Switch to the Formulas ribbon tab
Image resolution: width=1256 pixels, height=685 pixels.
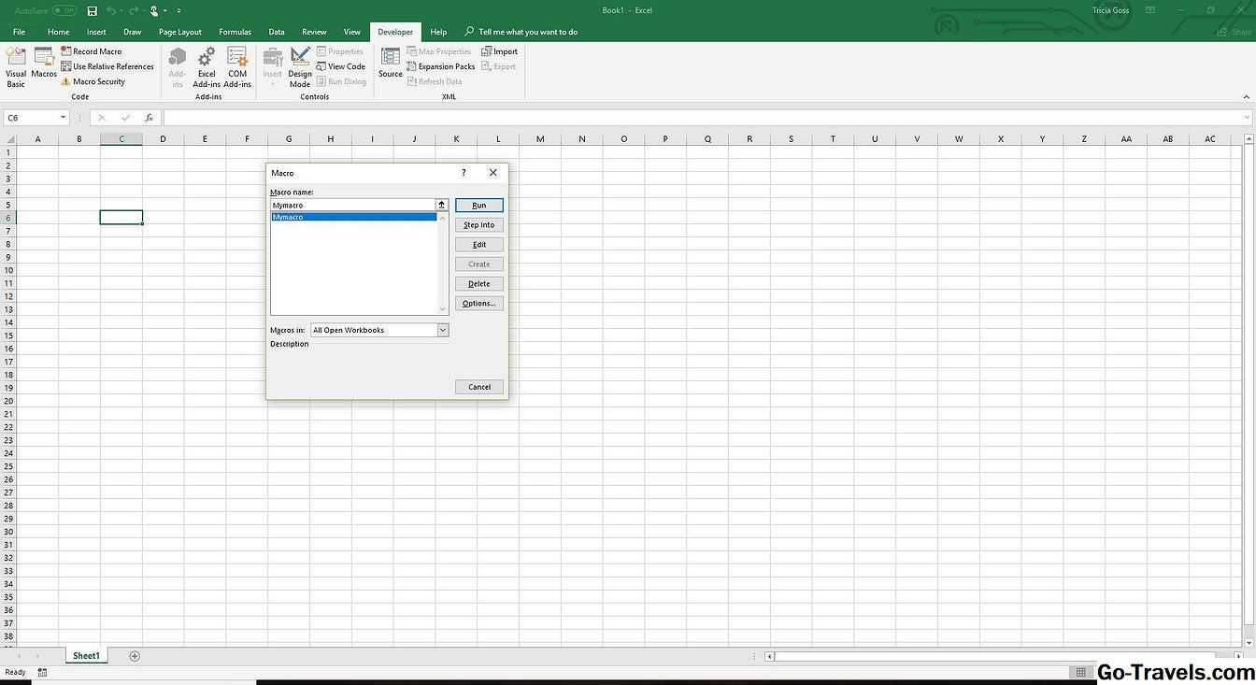coord(235,32)
